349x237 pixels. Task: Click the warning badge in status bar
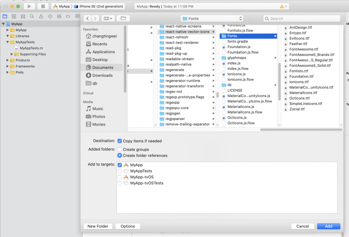(283, 6)
